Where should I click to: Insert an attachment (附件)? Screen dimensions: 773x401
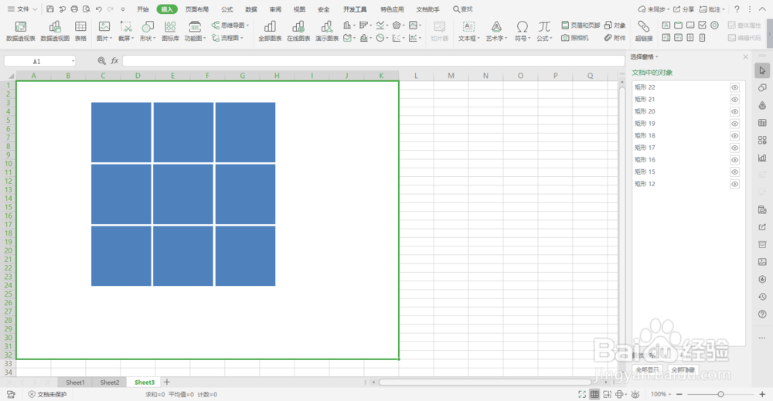(615, 37)
